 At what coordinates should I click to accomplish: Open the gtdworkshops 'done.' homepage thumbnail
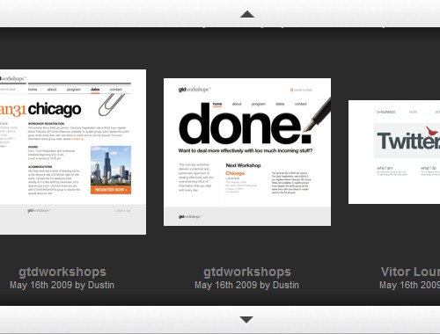pyautogui.click(x=247, y=152)
